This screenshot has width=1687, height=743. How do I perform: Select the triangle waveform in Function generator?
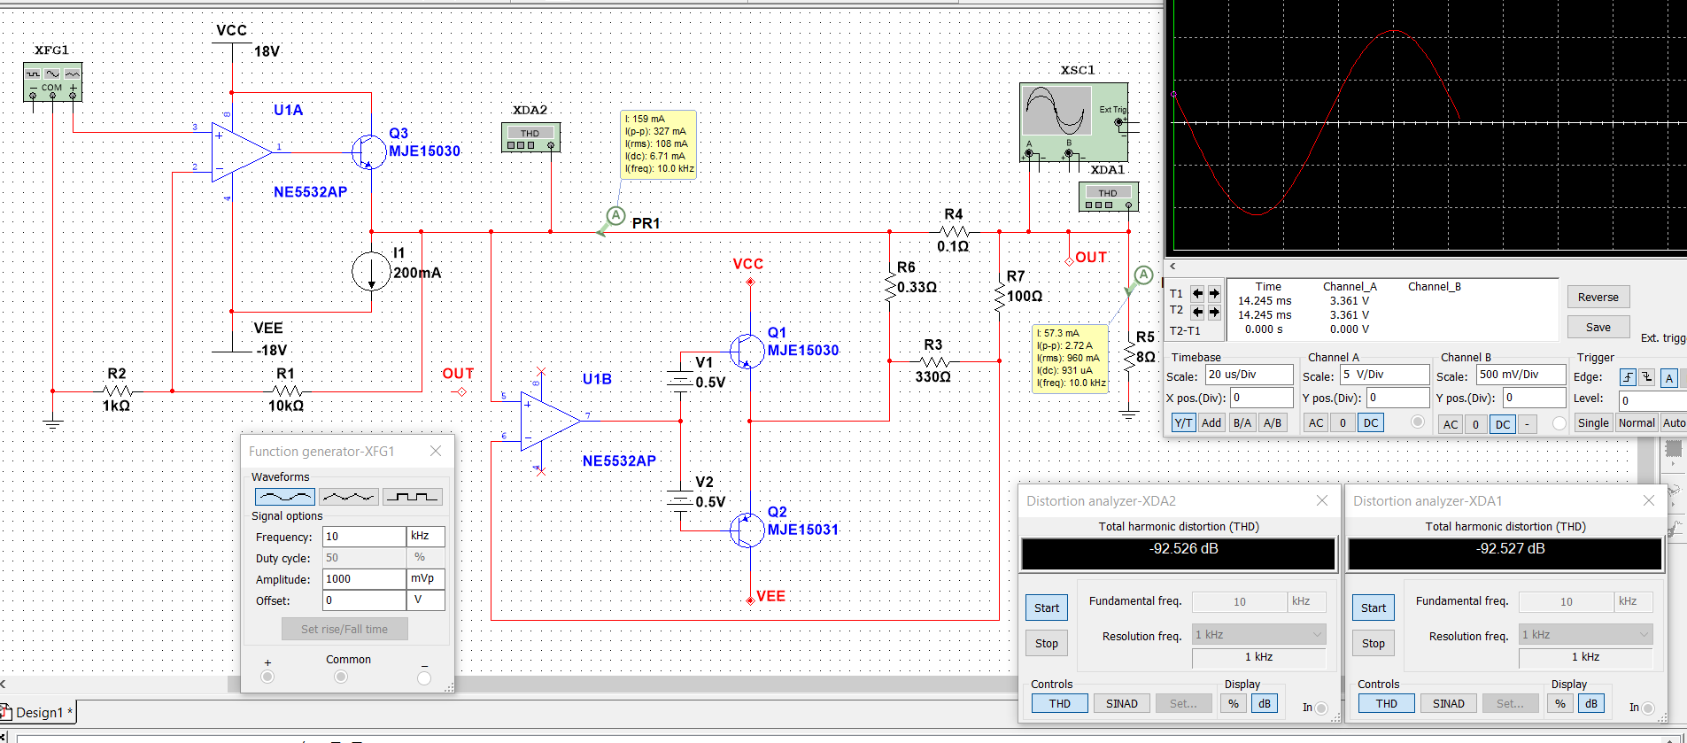click(349, 497)
